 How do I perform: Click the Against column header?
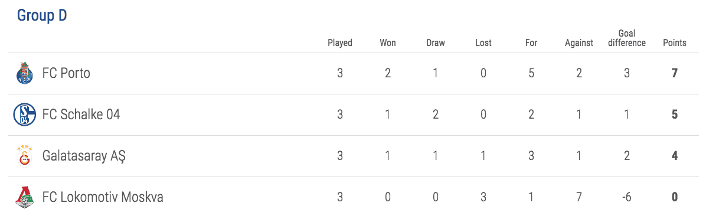point(579,43)
